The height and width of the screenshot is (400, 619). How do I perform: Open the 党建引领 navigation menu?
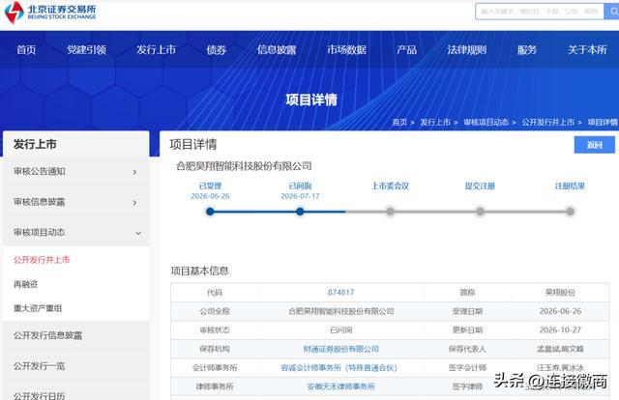point(86,49)
